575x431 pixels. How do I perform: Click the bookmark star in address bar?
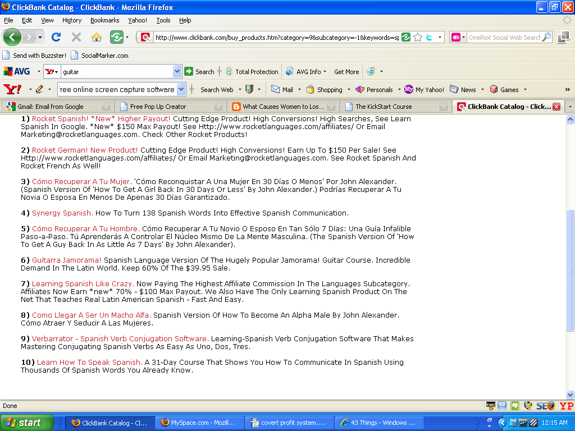coord(418,38)
